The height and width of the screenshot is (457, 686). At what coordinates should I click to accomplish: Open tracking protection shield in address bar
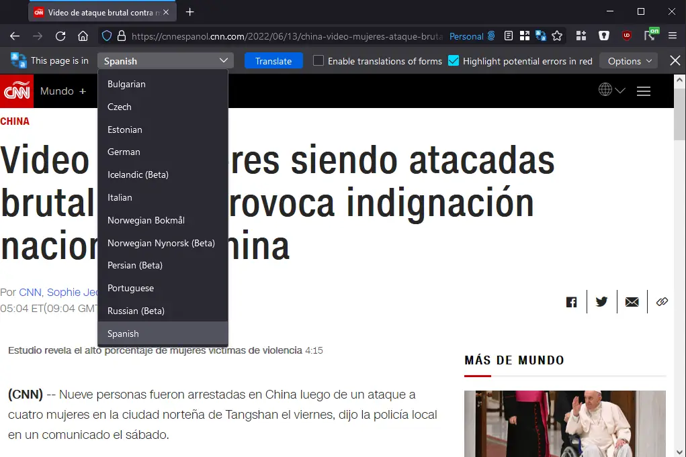(107, 36)
